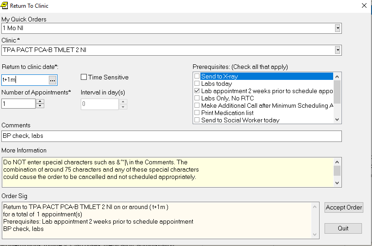
Task: Uncheck Lab appointment 2 weeks prior
Action: pyautogui.click(x=197, y=91)
